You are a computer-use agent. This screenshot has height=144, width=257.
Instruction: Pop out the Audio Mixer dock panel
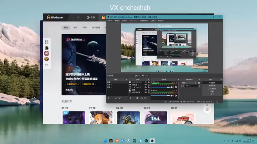click(x=178, y=79)
